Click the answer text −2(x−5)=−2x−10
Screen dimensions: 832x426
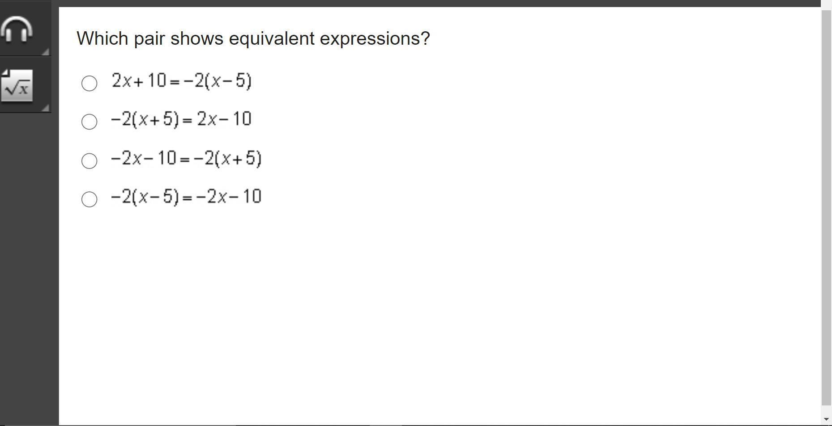186,197
